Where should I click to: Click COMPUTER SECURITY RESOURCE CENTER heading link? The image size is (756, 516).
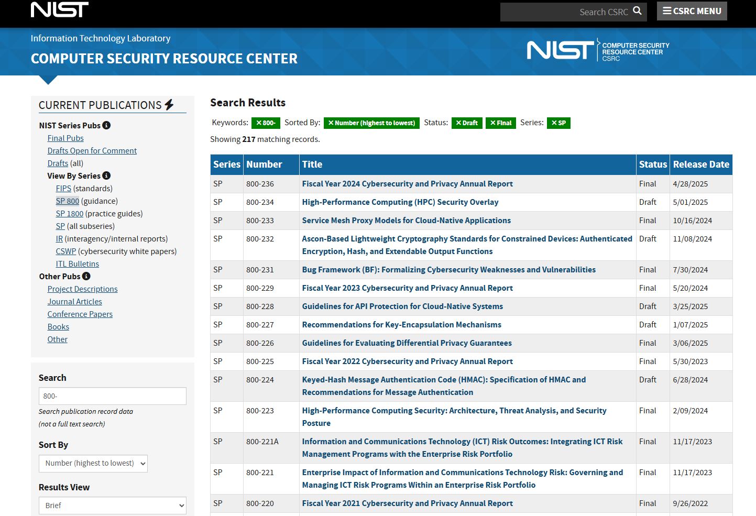(164, 59)
